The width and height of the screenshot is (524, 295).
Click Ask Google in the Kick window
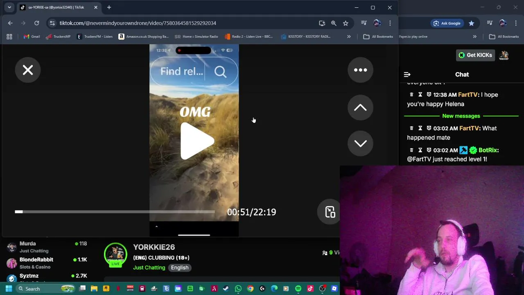tap(447, 23)
